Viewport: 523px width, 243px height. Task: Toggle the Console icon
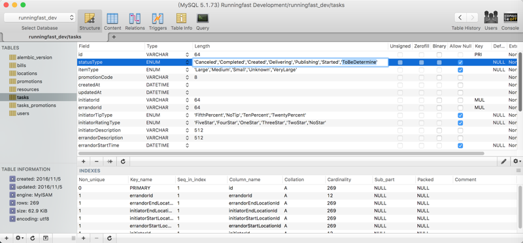[510, 18]
